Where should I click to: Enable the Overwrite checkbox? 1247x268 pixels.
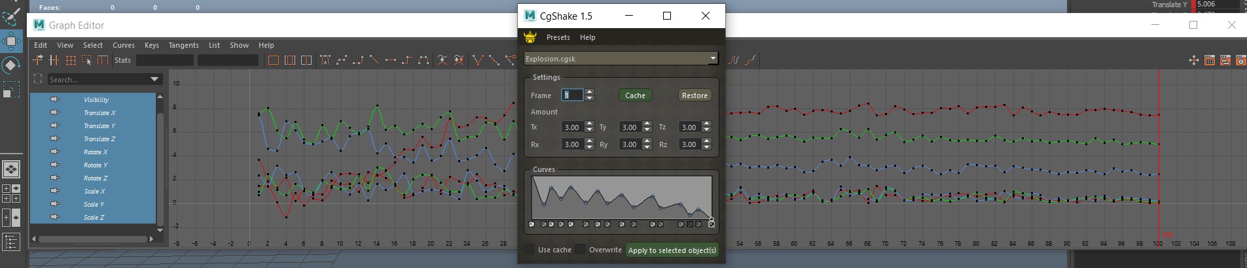(x=580, y=249)
